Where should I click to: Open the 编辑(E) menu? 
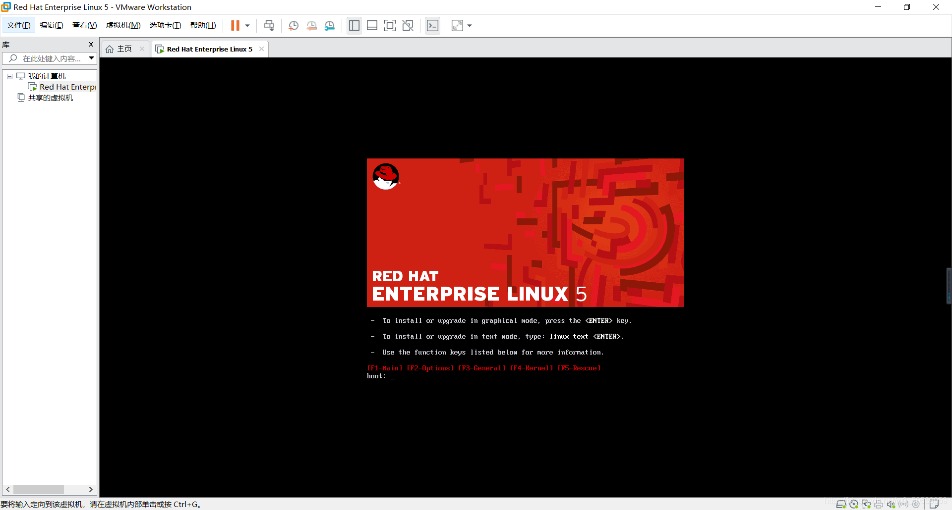(52, 25)
